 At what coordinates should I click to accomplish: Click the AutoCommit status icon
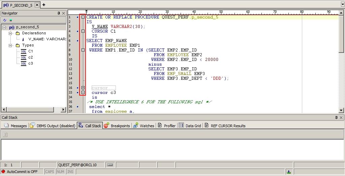coord(3,172)
